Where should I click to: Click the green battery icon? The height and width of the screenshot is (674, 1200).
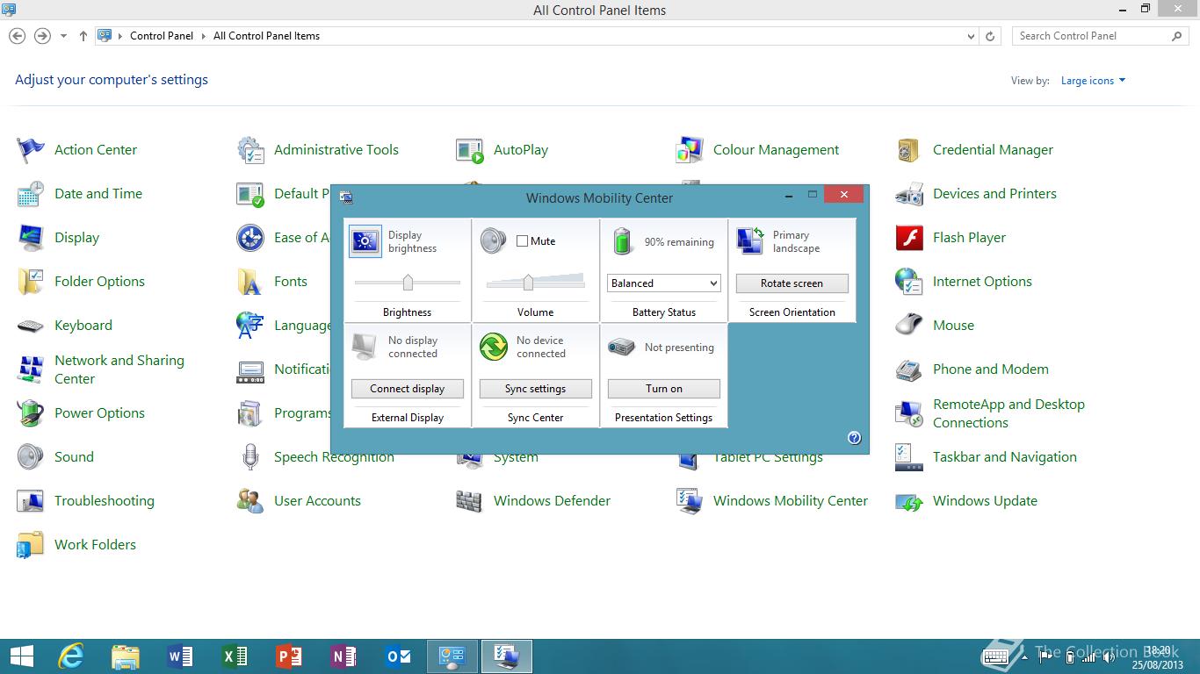[x=623, y=240]
